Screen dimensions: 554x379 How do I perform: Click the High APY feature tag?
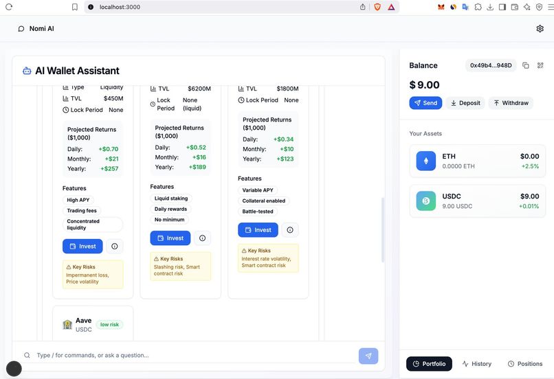pyautogui.click(x=78, y=200)
